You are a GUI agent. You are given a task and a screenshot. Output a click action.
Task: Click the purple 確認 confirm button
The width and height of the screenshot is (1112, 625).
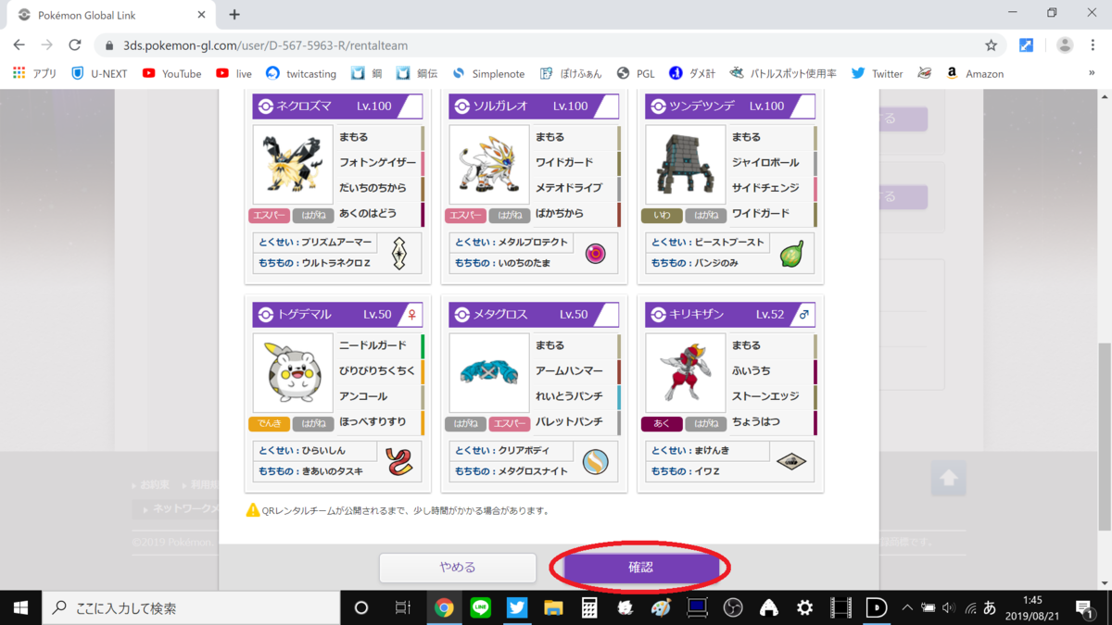coord(640,568)
